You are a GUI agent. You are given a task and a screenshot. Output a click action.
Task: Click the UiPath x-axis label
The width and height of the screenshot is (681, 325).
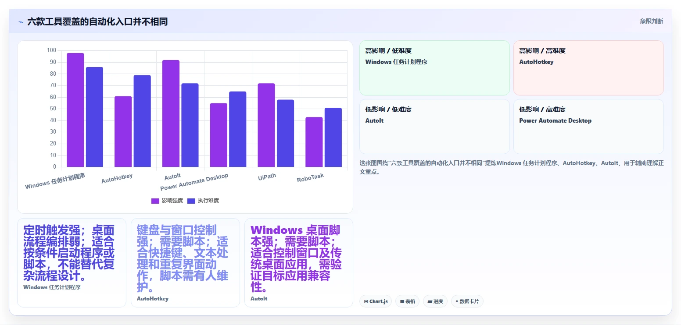tap(267, 177)
